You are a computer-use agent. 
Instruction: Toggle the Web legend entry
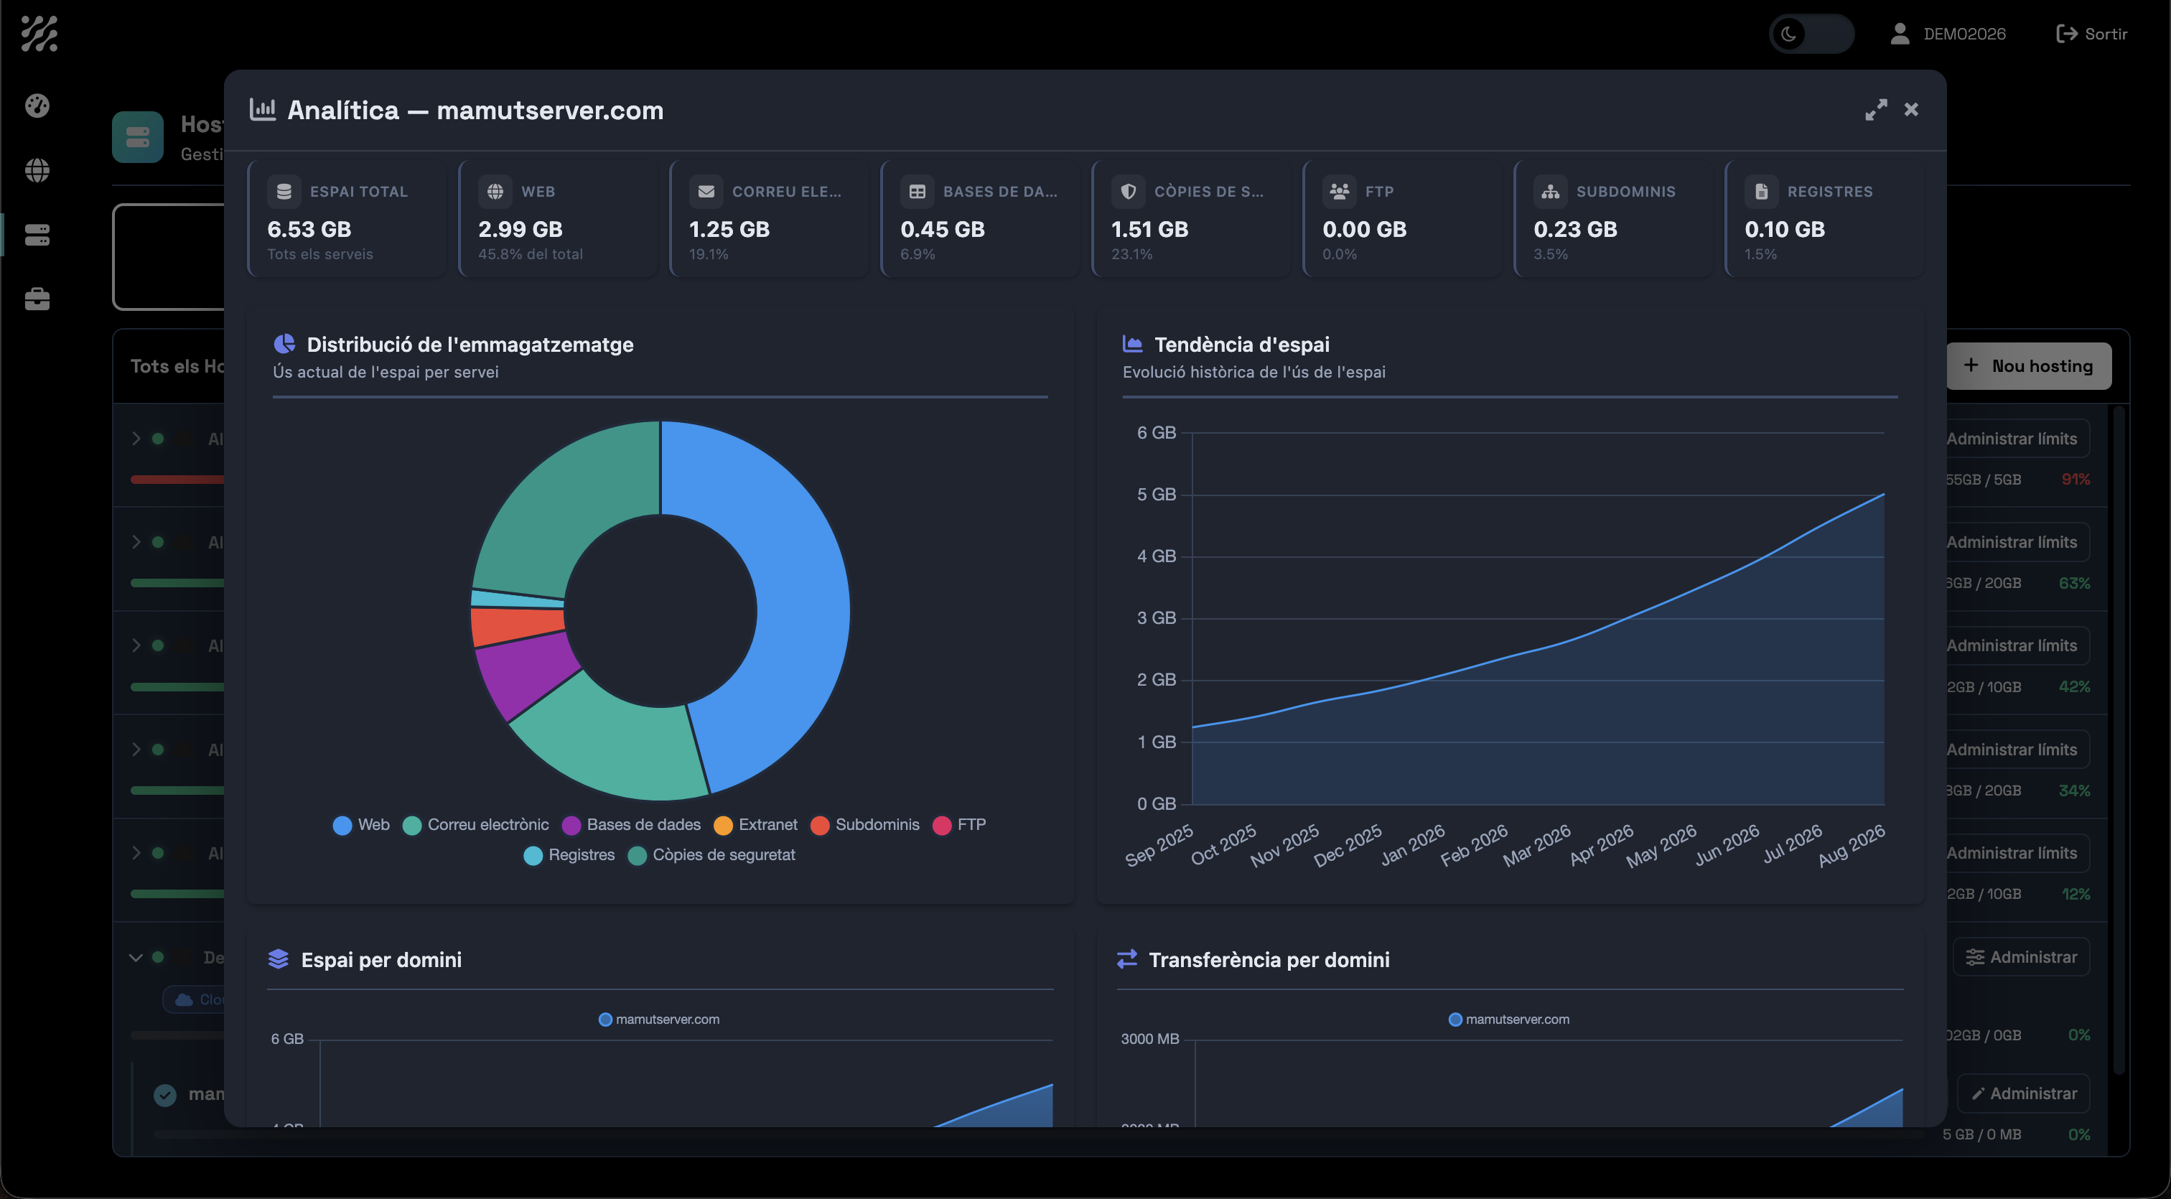point(362,825)
